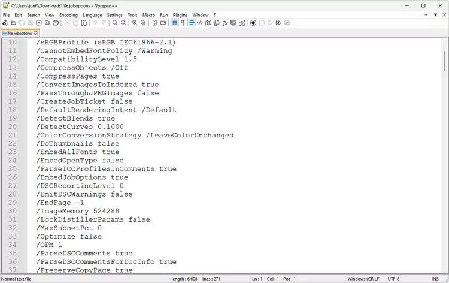
Task: Start macro recording with the record icon
Action: [253, 23]
